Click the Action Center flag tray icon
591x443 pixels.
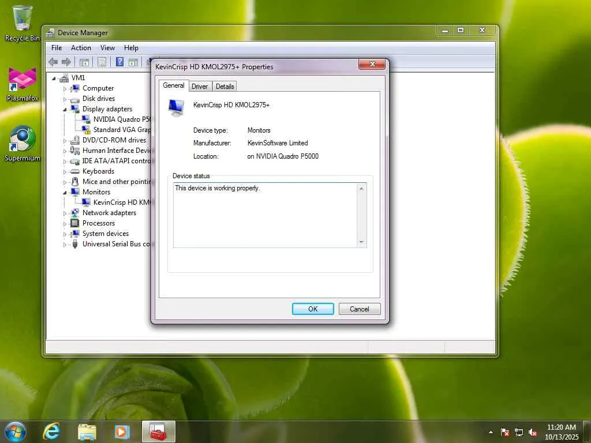[505, 432]
